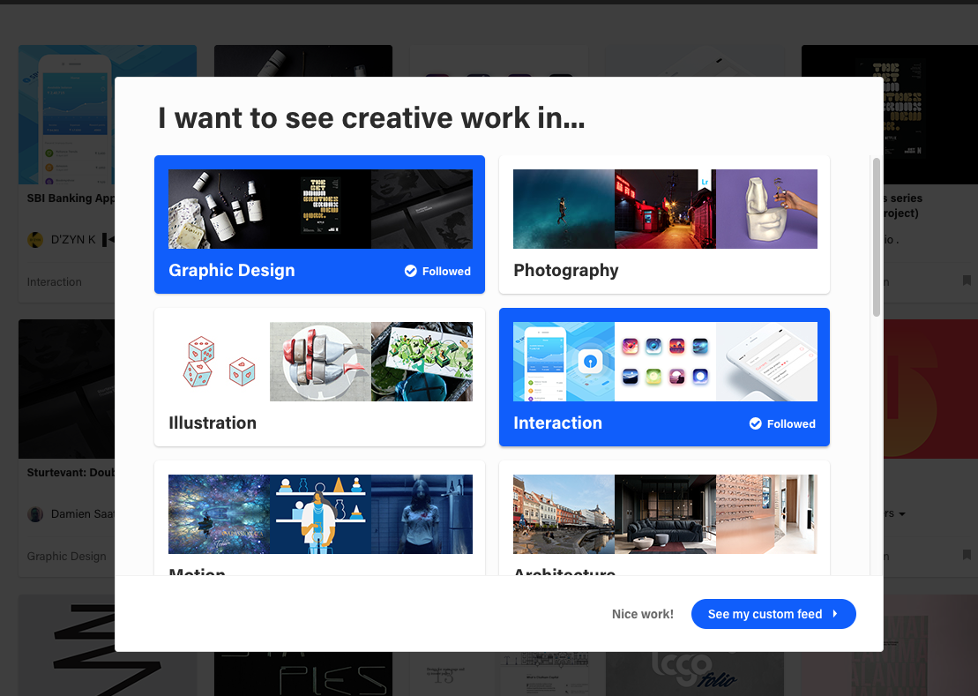The width and height of the screenshot is (978, 696).
Task: Bookmark the 'series' project card behind the dialog
Action: (x=967, y=281)
